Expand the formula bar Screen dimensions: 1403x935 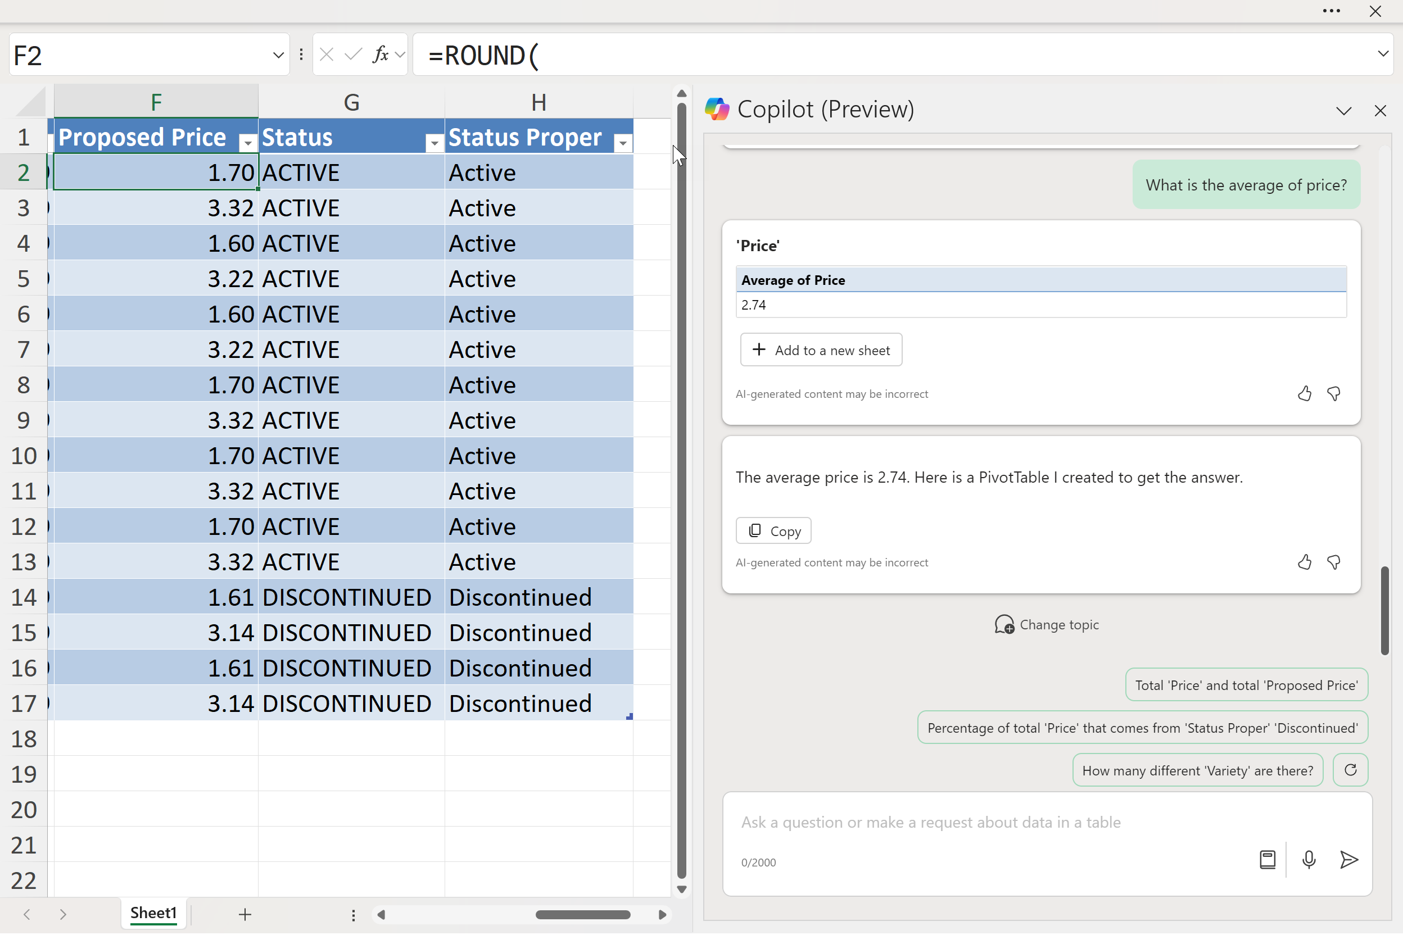[x=1383, y=54]
